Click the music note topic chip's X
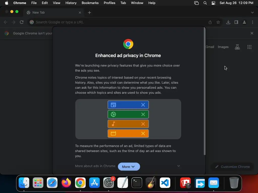The image size is (258, 193). click(143, 124)
